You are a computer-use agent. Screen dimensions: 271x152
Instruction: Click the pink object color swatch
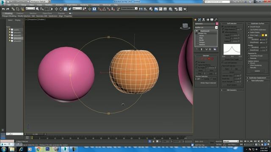[217, 24]
